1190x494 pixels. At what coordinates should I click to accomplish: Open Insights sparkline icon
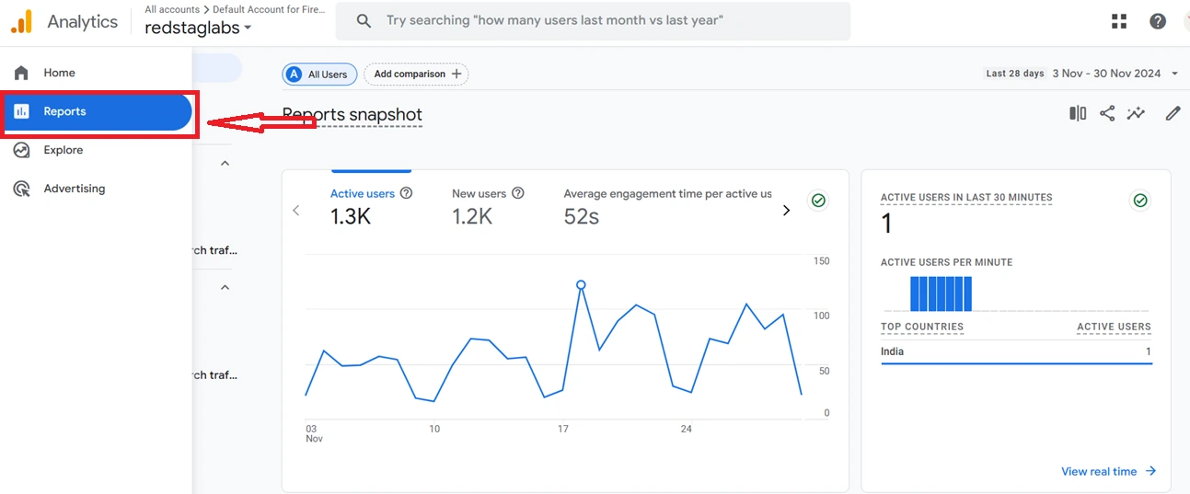1137,113
